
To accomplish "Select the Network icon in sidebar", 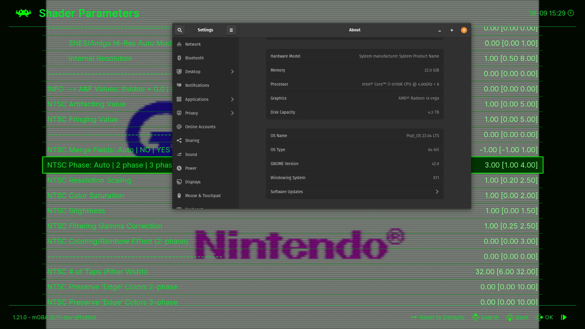I will pyautogui.click(x=179, y=44).
